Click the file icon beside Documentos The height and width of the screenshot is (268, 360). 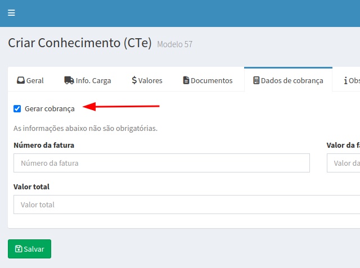(186, 80)
